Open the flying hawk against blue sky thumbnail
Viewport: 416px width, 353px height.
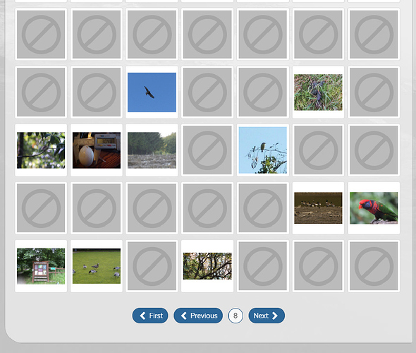(152, 92)
